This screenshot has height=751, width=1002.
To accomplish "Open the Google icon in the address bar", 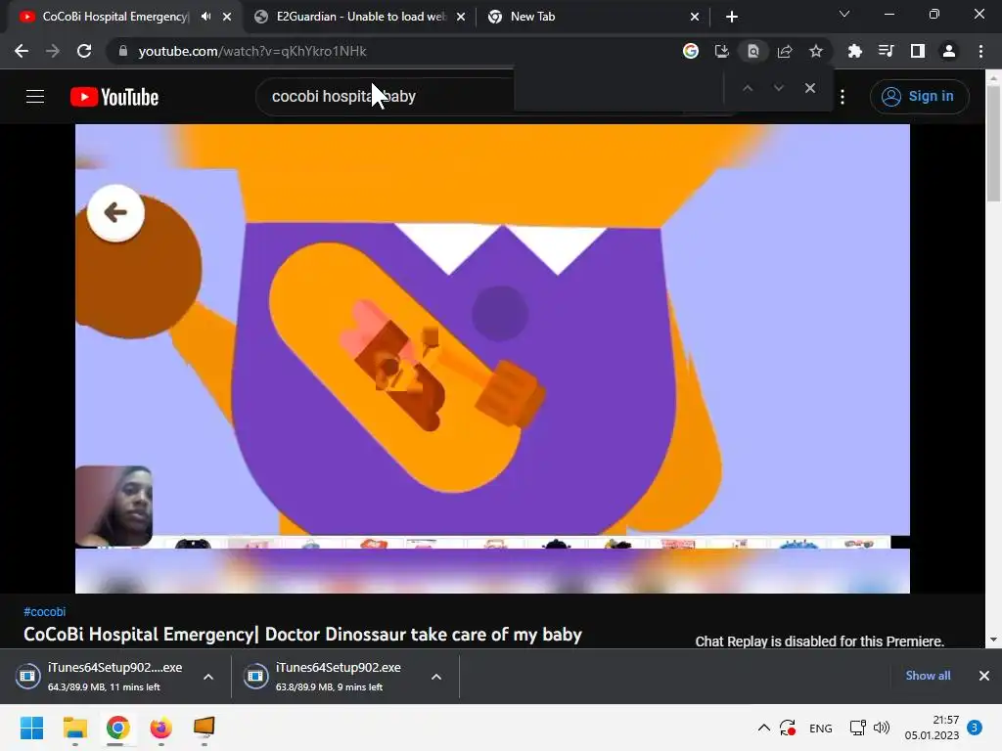I will 691,51.
